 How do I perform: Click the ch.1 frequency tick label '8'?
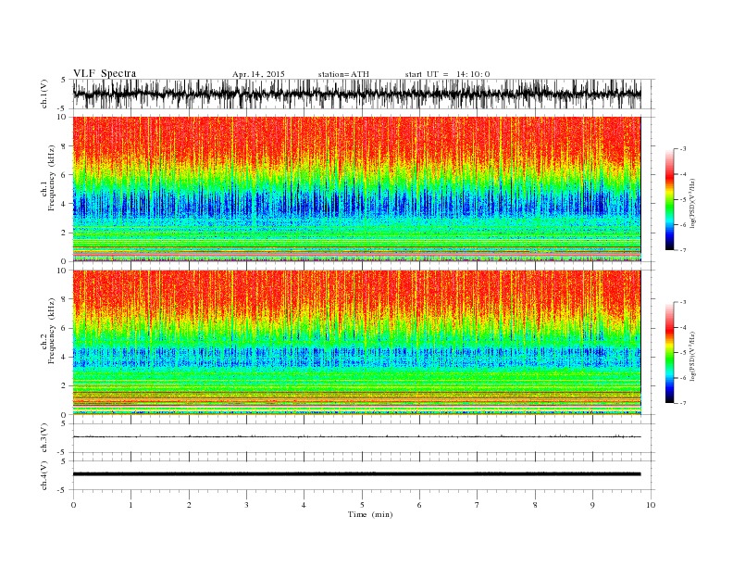pos(64,146)
